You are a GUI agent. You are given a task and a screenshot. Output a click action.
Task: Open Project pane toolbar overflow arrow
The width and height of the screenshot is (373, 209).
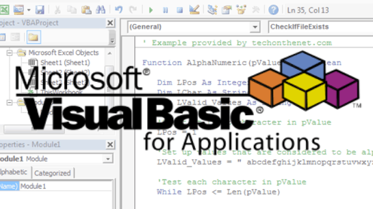pyautogui.click(x=112, y=41)
